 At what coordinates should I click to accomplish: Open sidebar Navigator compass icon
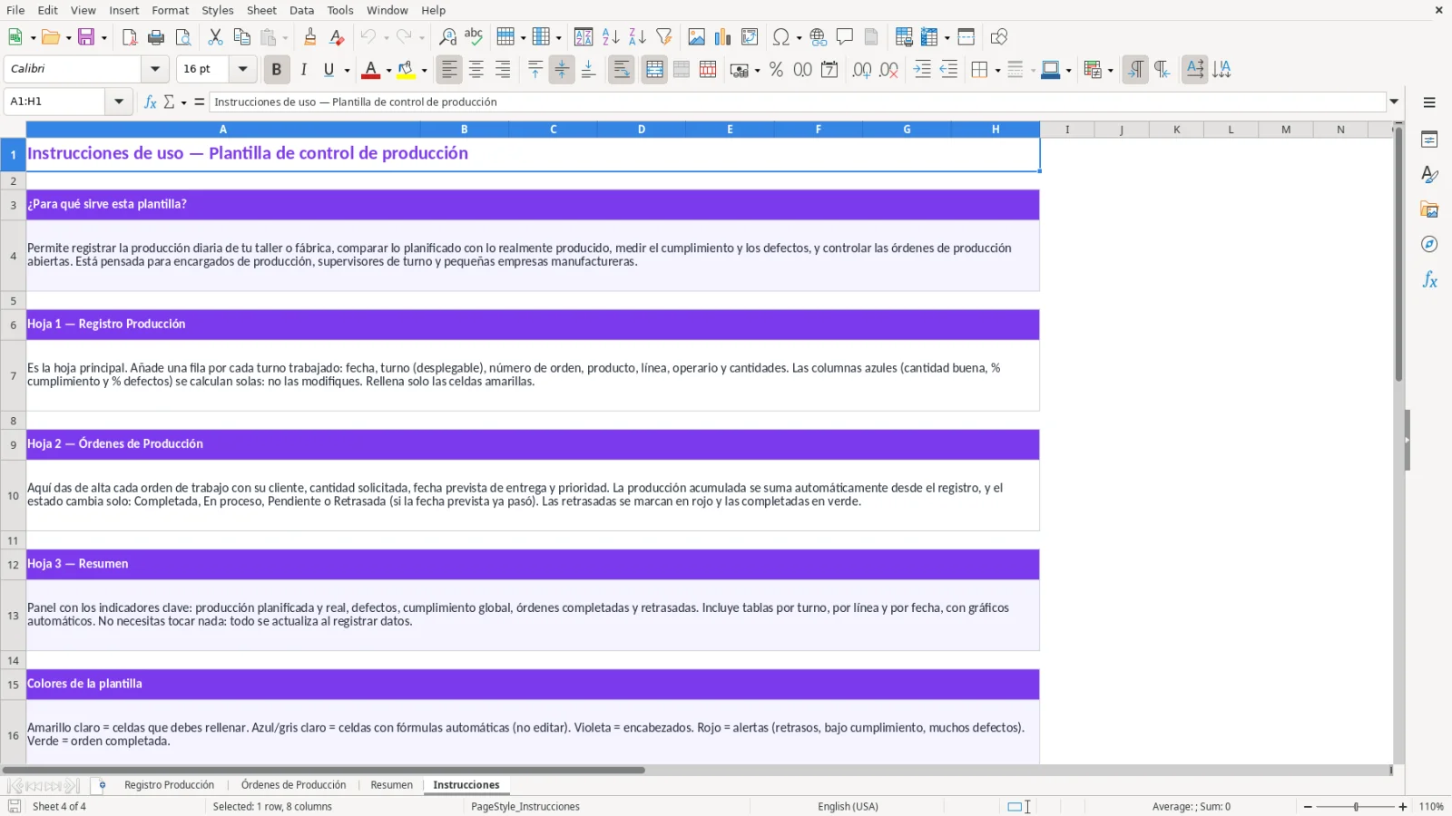click(1429, 245)
